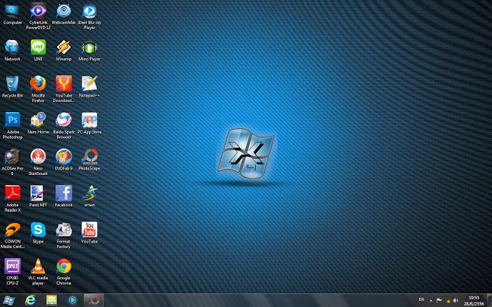Select Baidu Spark Browser icon
The image size is (492, 307).
pos(64,126)
